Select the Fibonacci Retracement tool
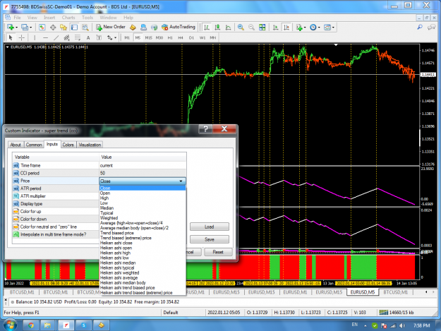The width and height of the screenshot is (441, 331). click(x=78, y=37)
